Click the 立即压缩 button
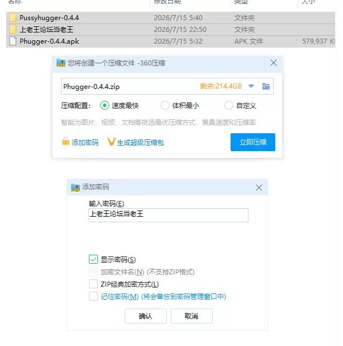Viewport: 343px width, 346px height. 253,142
